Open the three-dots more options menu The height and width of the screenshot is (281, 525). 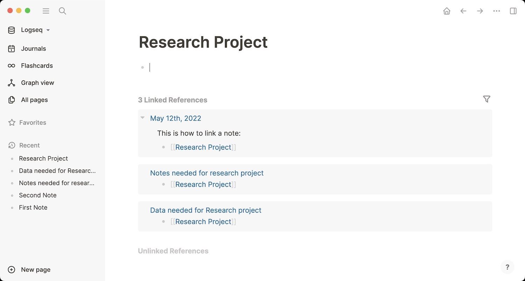pyautogui.click(x=496, y=11)
